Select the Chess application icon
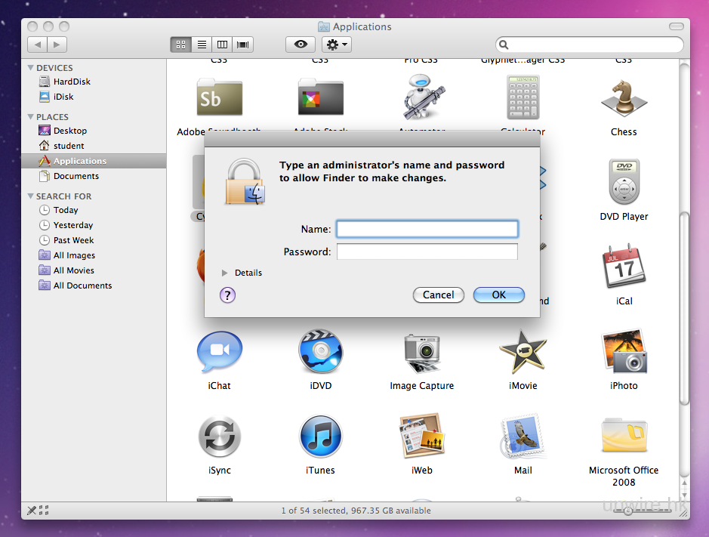Screen dimensions: 709x537 click(624, 98)
